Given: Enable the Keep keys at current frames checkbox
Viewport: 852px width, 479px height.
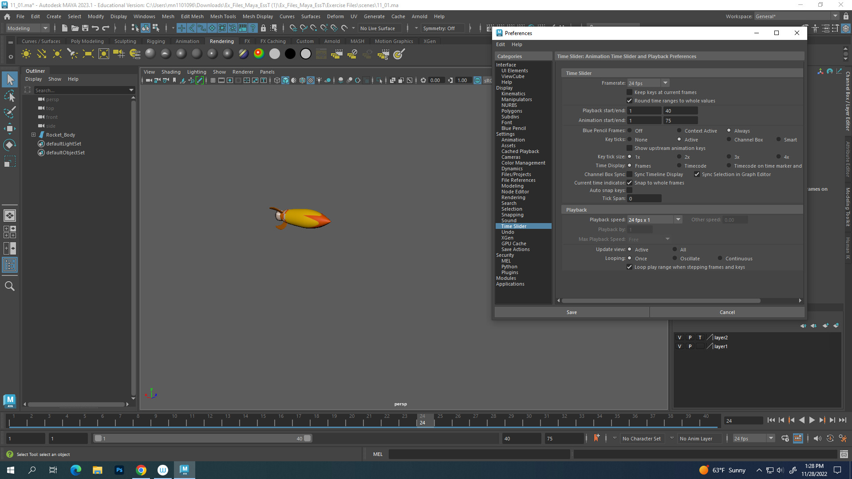Looking at the screenshot, I should (x=630, y=92).
